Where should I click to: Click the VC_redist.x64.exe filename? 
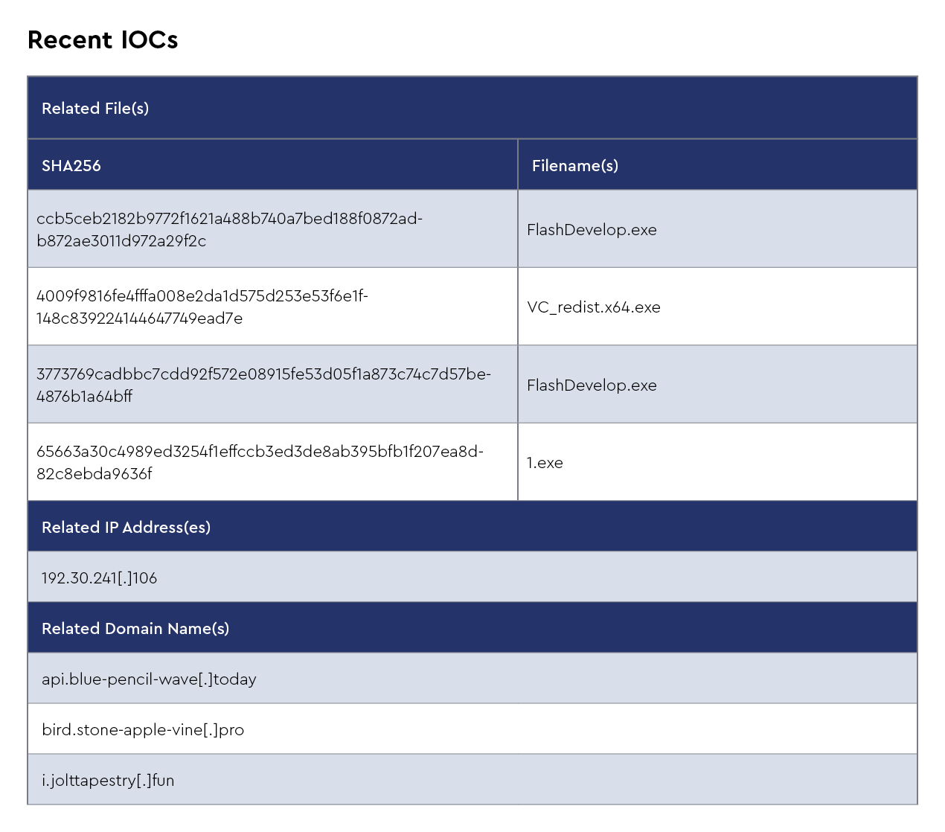click(x=594, y=307)
